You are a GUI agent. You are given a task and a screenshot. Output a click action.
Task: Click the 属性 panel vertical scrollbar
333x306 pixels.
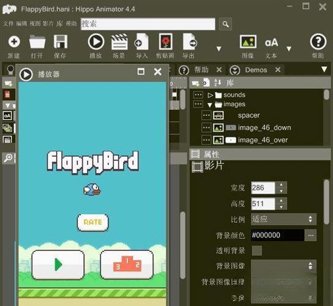[327, 202]
